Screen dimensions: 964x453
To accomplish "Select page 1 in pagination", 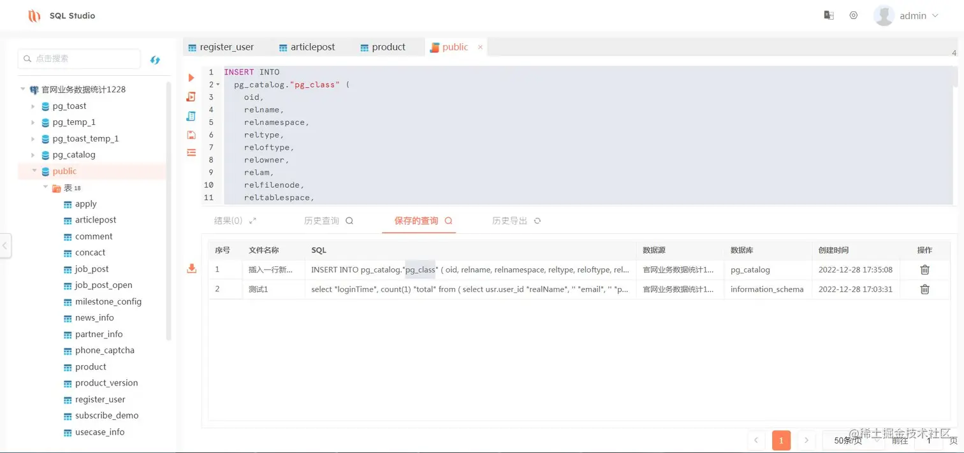I will tap(781, 440).
